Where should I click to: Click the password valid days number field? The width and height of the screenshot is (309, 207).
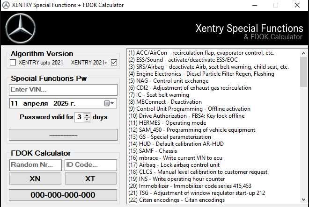(x=80, y=117)
